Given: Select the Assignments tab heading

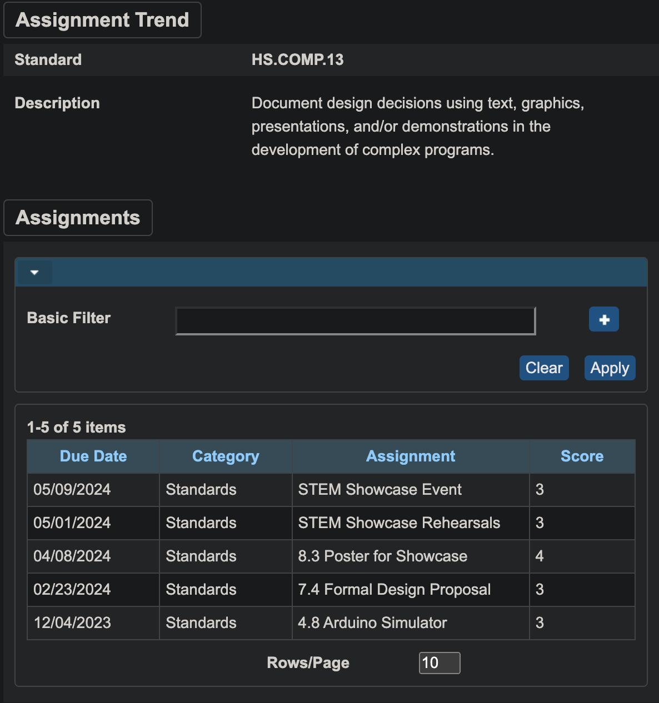Looking at the screenshot, I should point(78,218).
